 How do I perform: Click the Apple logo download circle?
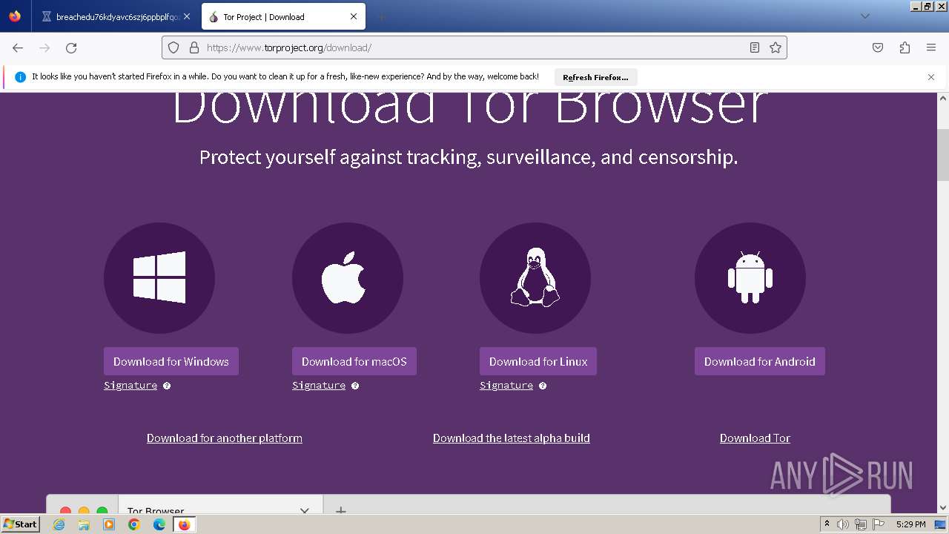[348, 278]
